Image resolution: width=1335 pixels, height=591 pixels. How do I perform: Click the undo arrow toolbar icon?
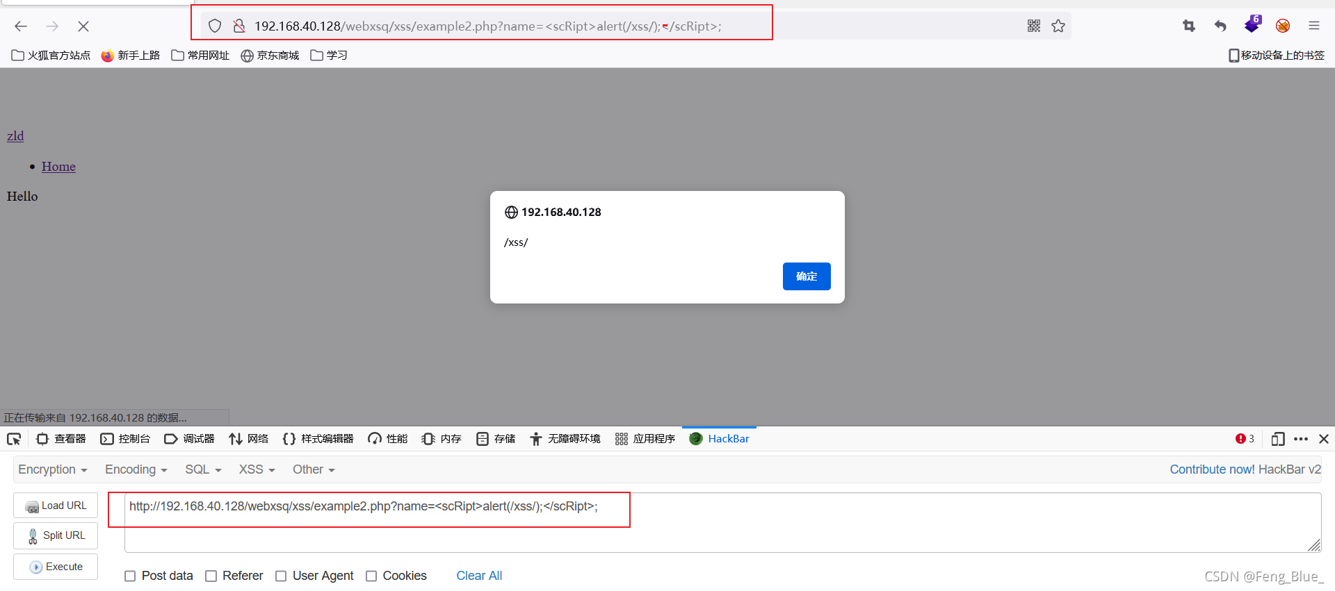(1220, 26)
